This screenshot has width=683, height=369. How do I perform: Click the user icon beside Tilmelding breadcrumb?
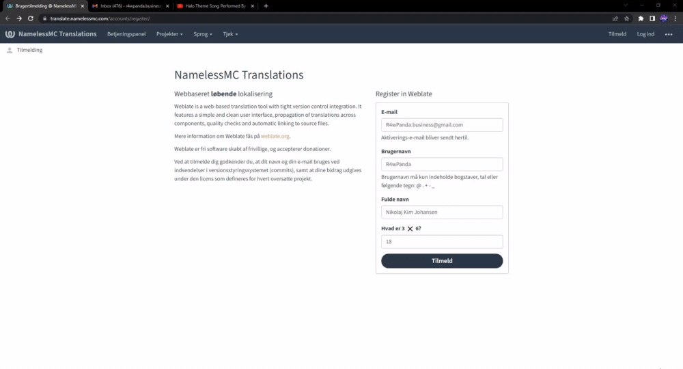coord(10,50)
